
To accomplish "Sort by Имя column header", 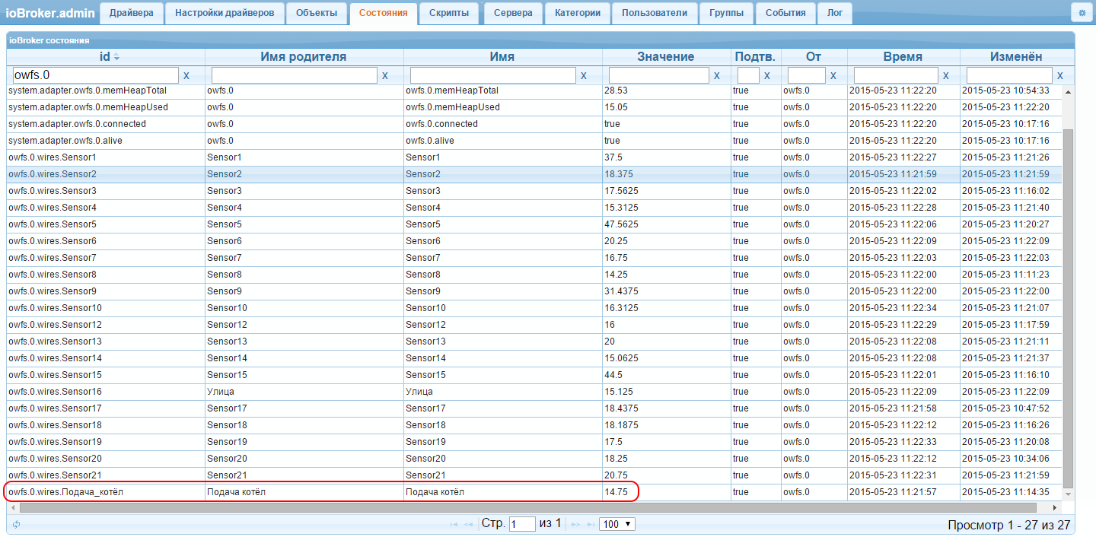I will (x=502, y=56).
